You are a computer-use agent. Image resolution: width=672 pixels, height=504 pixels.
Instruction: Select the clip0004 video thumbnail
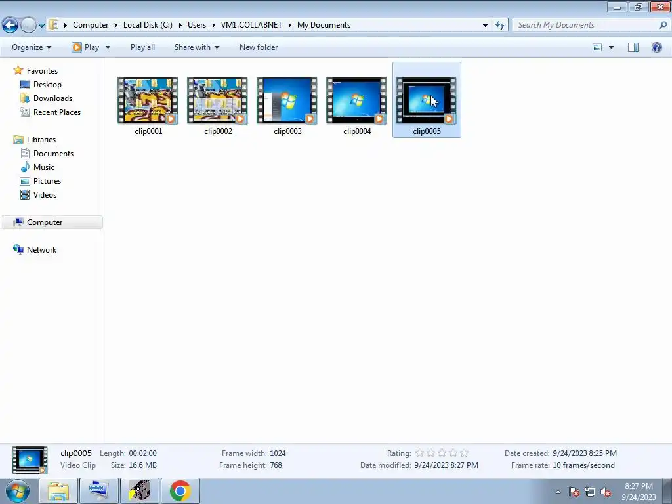[356, 100]
